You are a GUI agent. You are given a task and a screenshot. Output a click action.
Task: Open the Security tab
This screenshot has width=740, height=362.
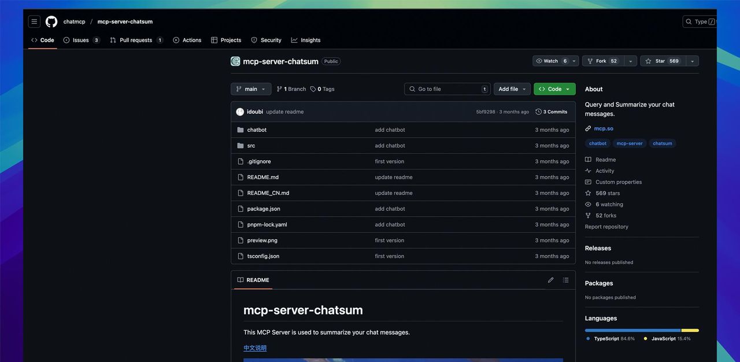click(266, 40)
